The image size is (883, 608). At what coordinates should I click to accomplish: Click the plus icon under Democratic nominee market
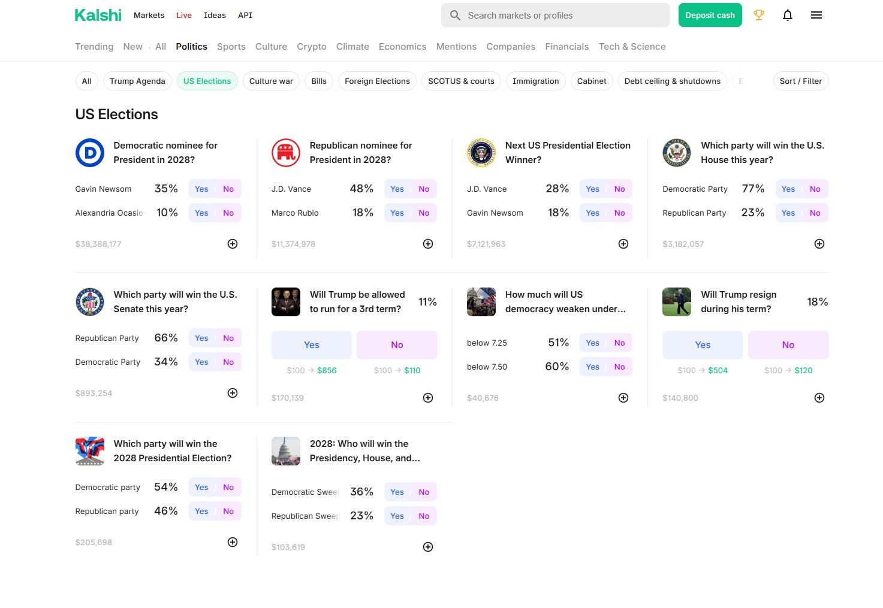233,244
